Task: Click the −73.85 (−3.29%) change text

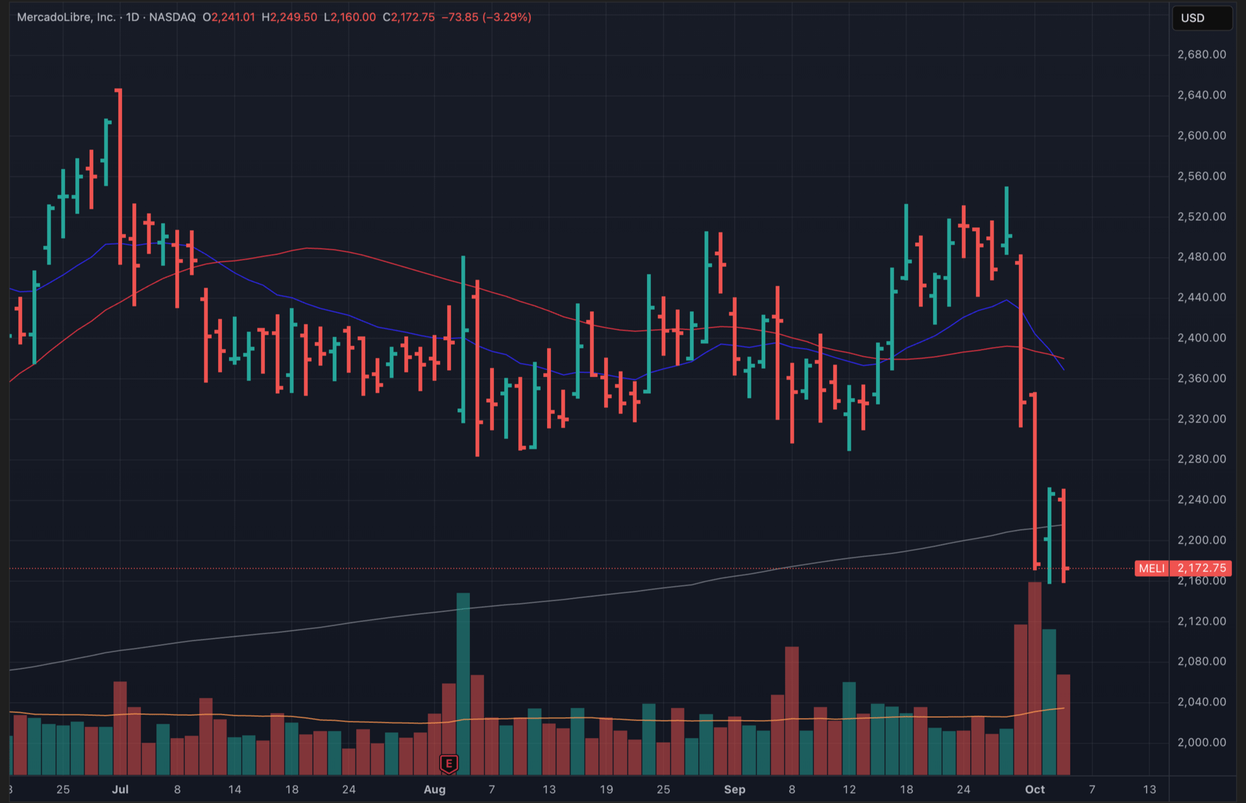Action: coord(486,17)
